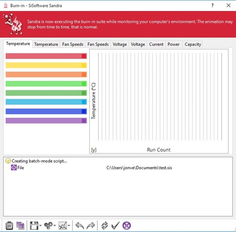Close the Burn-in window
236x232 pixels.
[x=228, y=6]
